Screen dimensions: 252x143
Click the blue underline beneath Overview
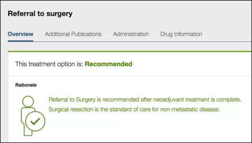(20, 41)
